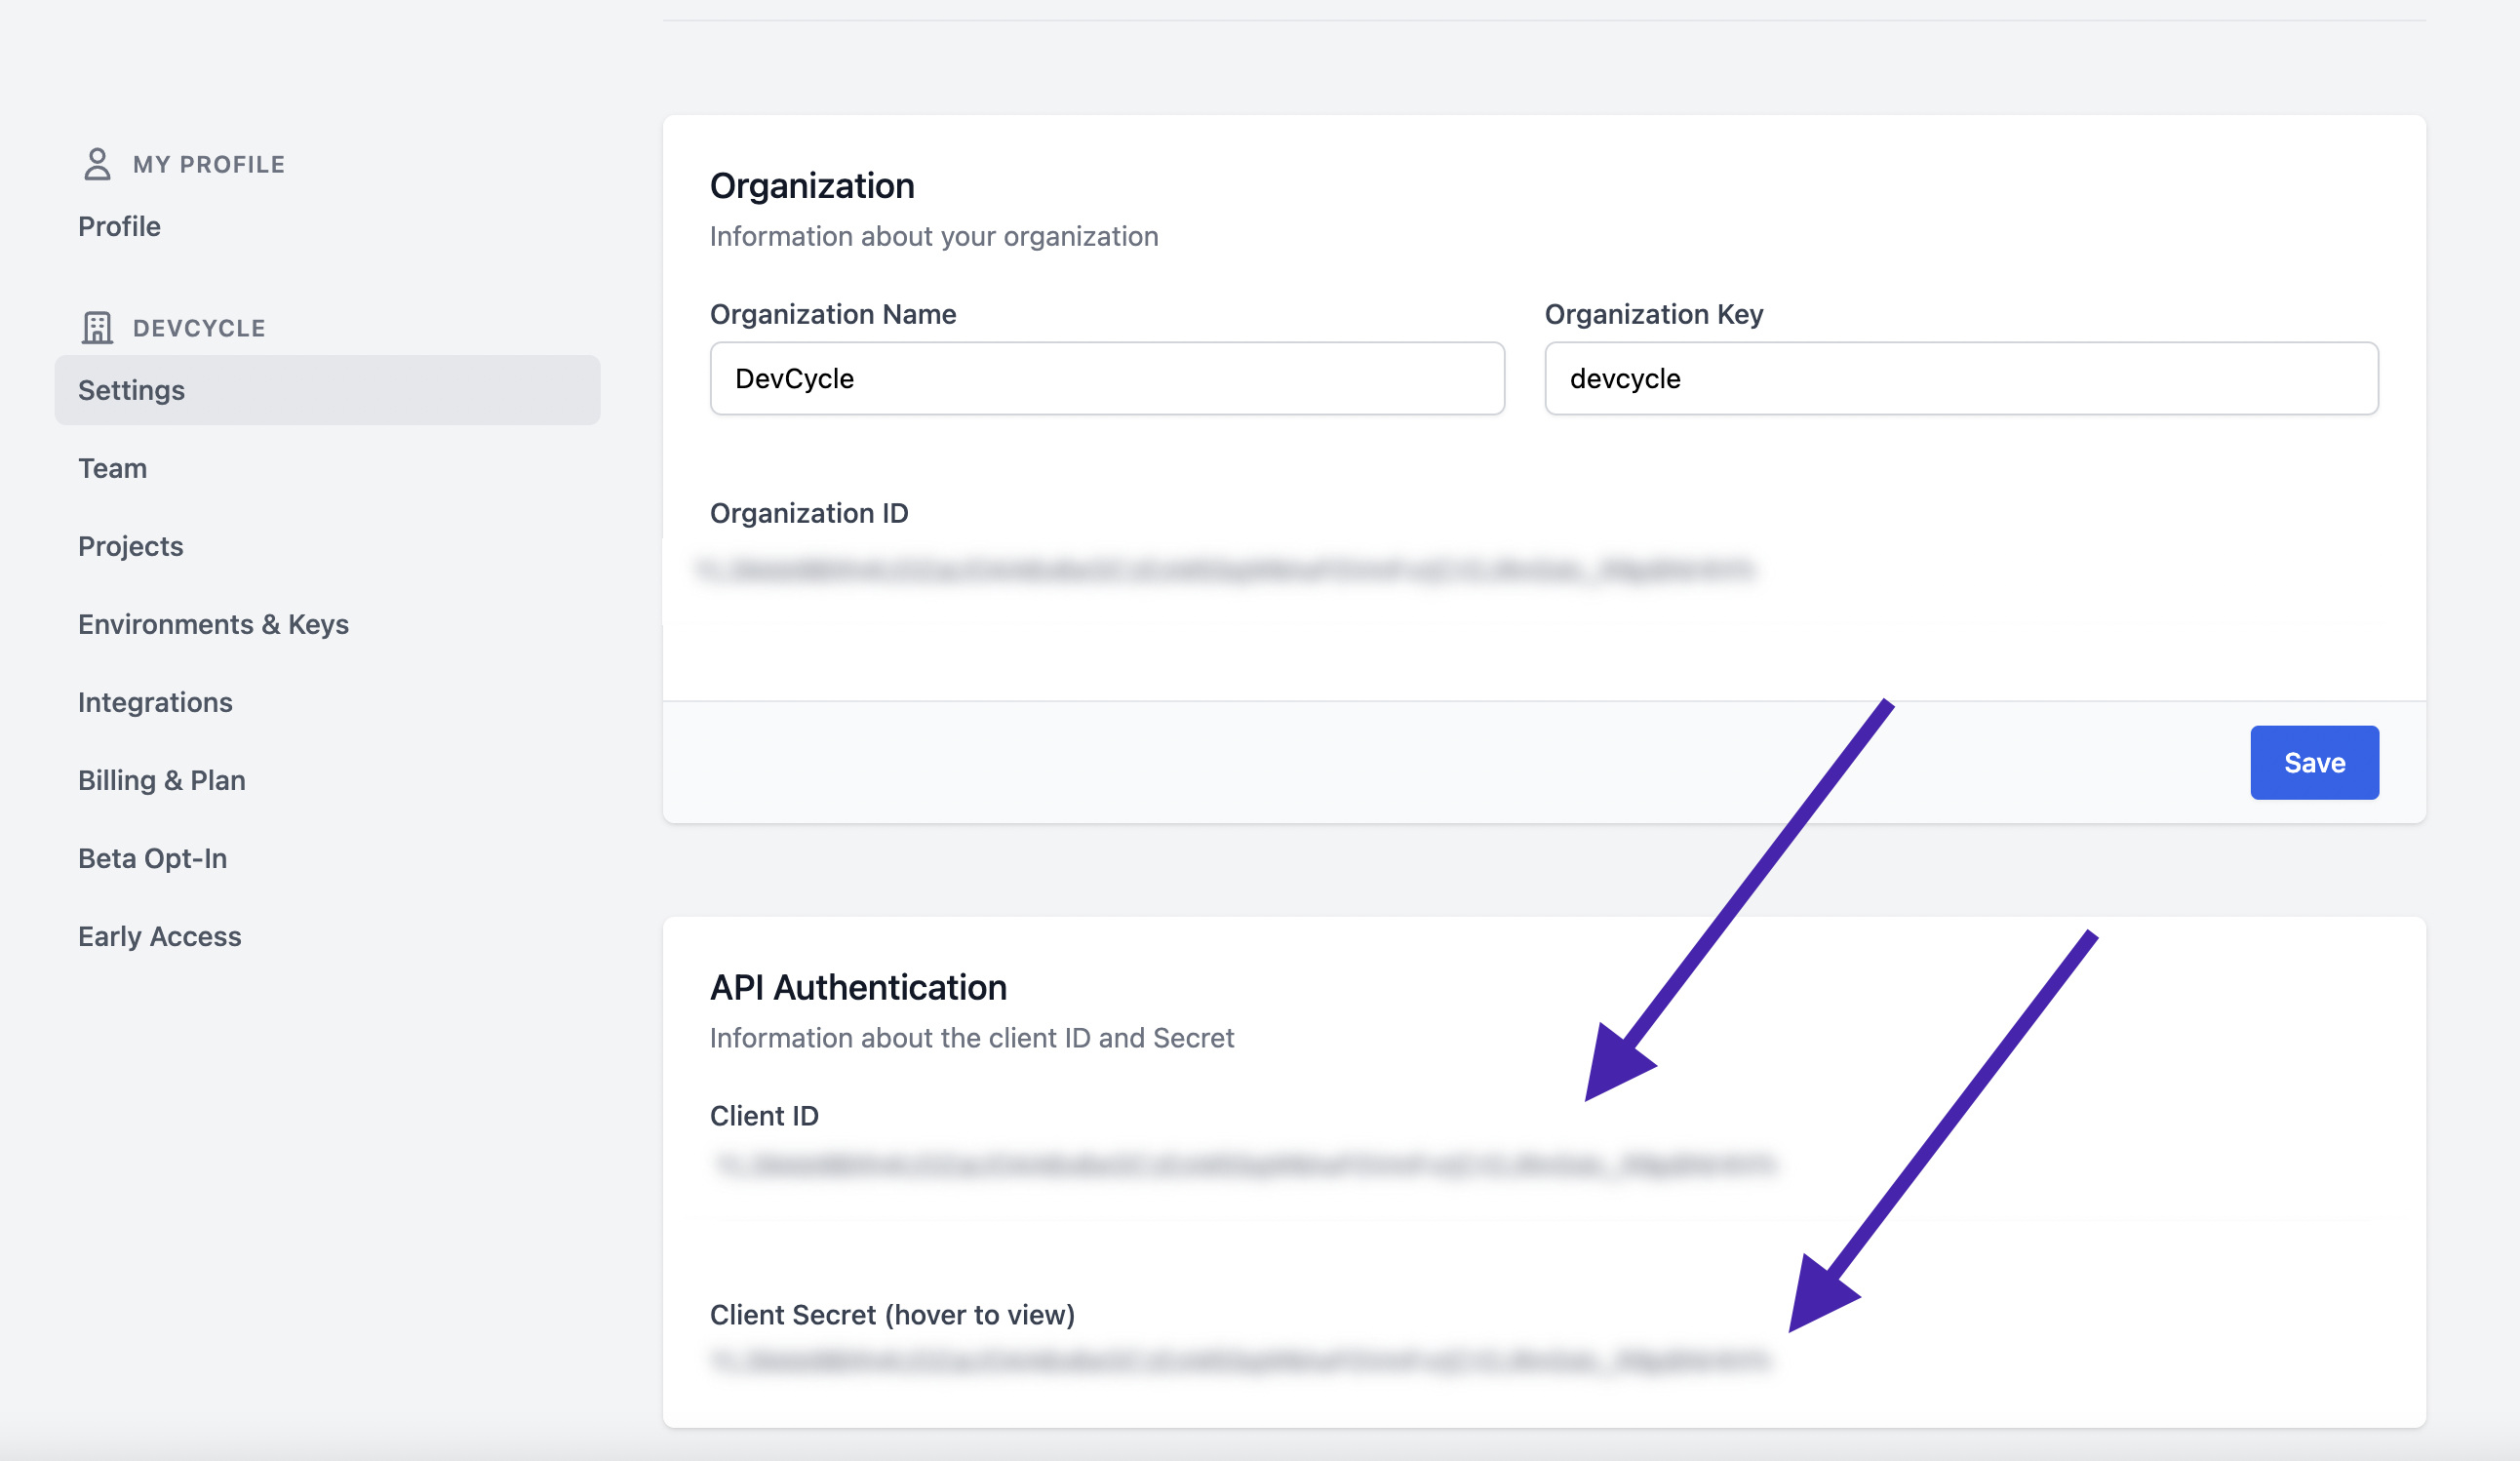
Task: Click the My Profile person icon
Action: [97, 164]
